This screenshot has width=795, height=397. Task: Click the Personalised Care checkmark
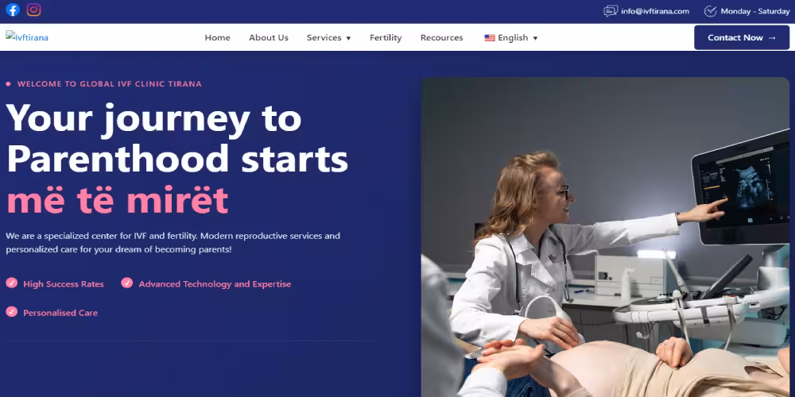click(12, 312)
